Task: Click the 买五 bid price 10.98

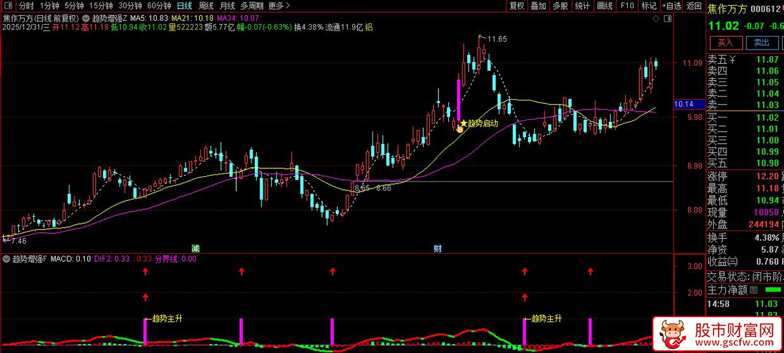Action: tap(767, 163)
